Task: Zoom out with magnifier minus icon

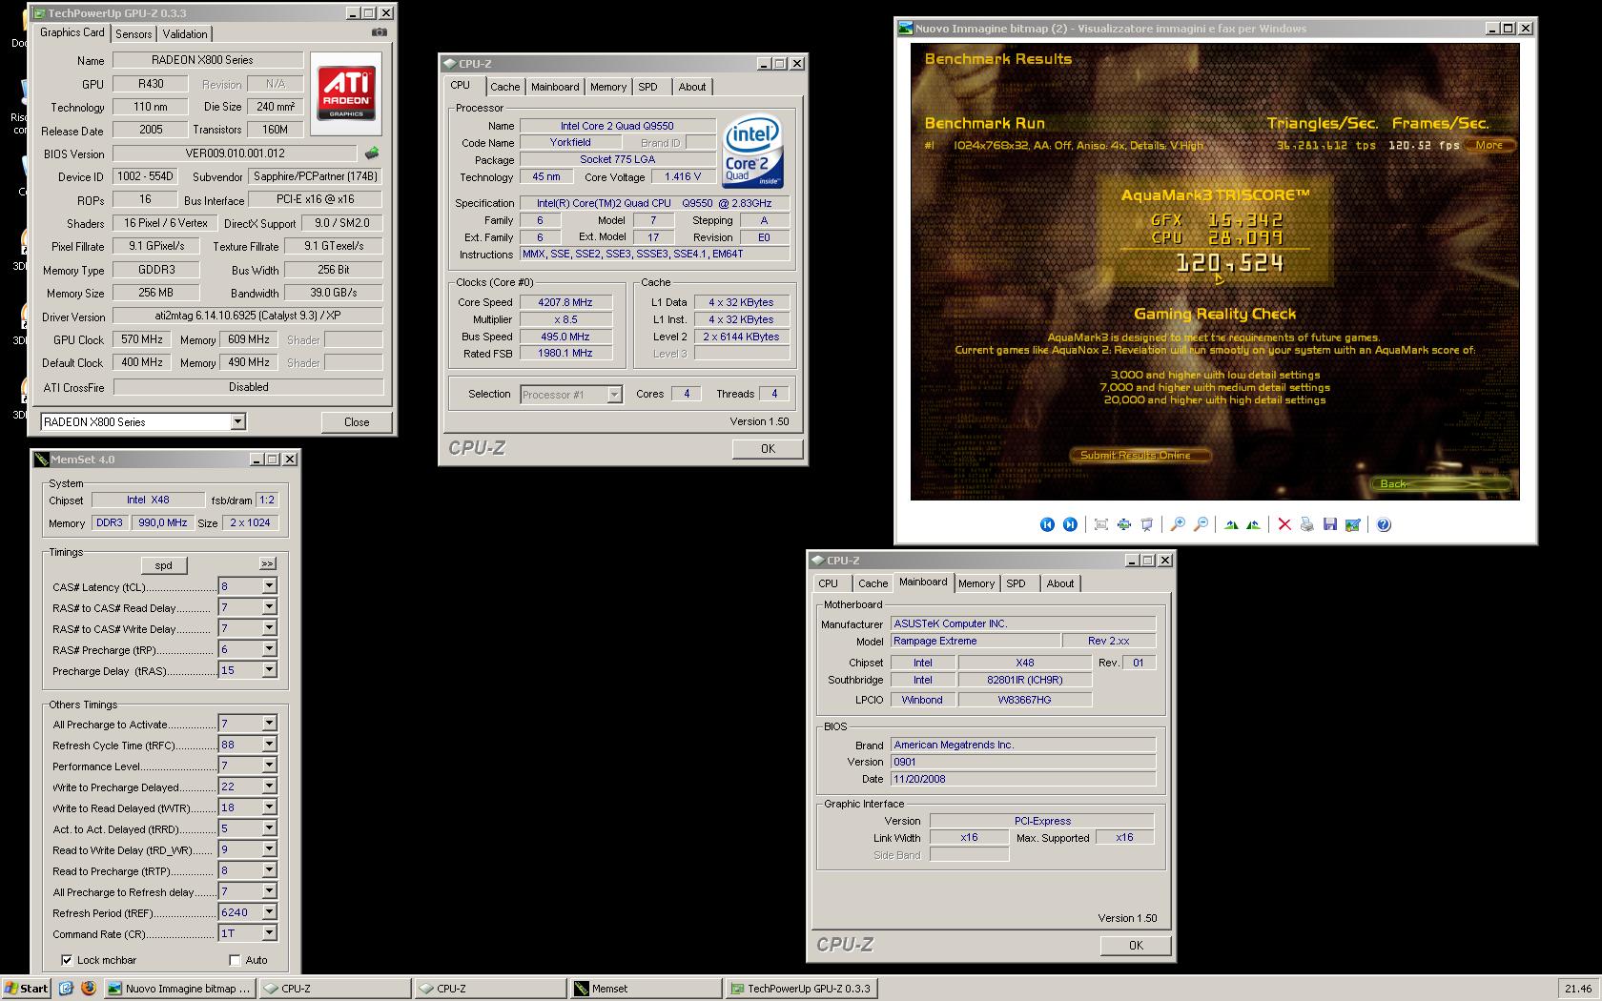Action: [x=1201, y=524]
